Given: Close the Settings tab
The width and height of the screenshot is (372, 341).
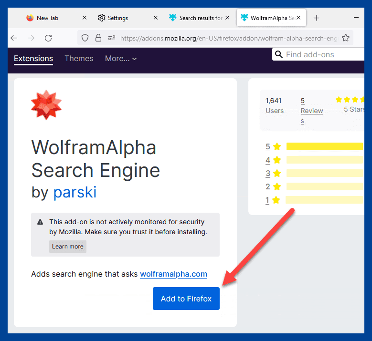Looking at the screenshot, I should click(156, 18).
